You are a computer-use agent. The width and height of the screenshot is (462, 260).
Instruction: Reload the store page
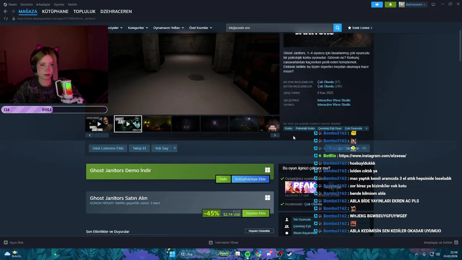coord(5,18)
